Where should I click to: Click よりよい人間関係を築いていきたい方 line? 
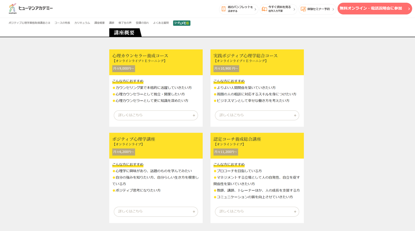[245, 88]
